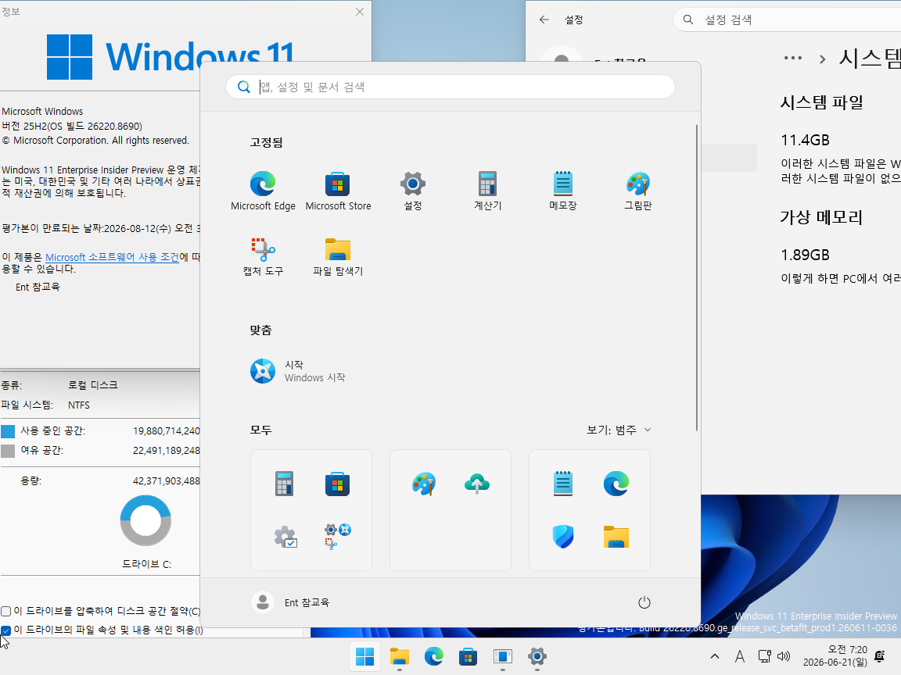Open Windows Security shield icon
Screen dimensions: 901x675
pyautogui.click(x=562, y=537)
